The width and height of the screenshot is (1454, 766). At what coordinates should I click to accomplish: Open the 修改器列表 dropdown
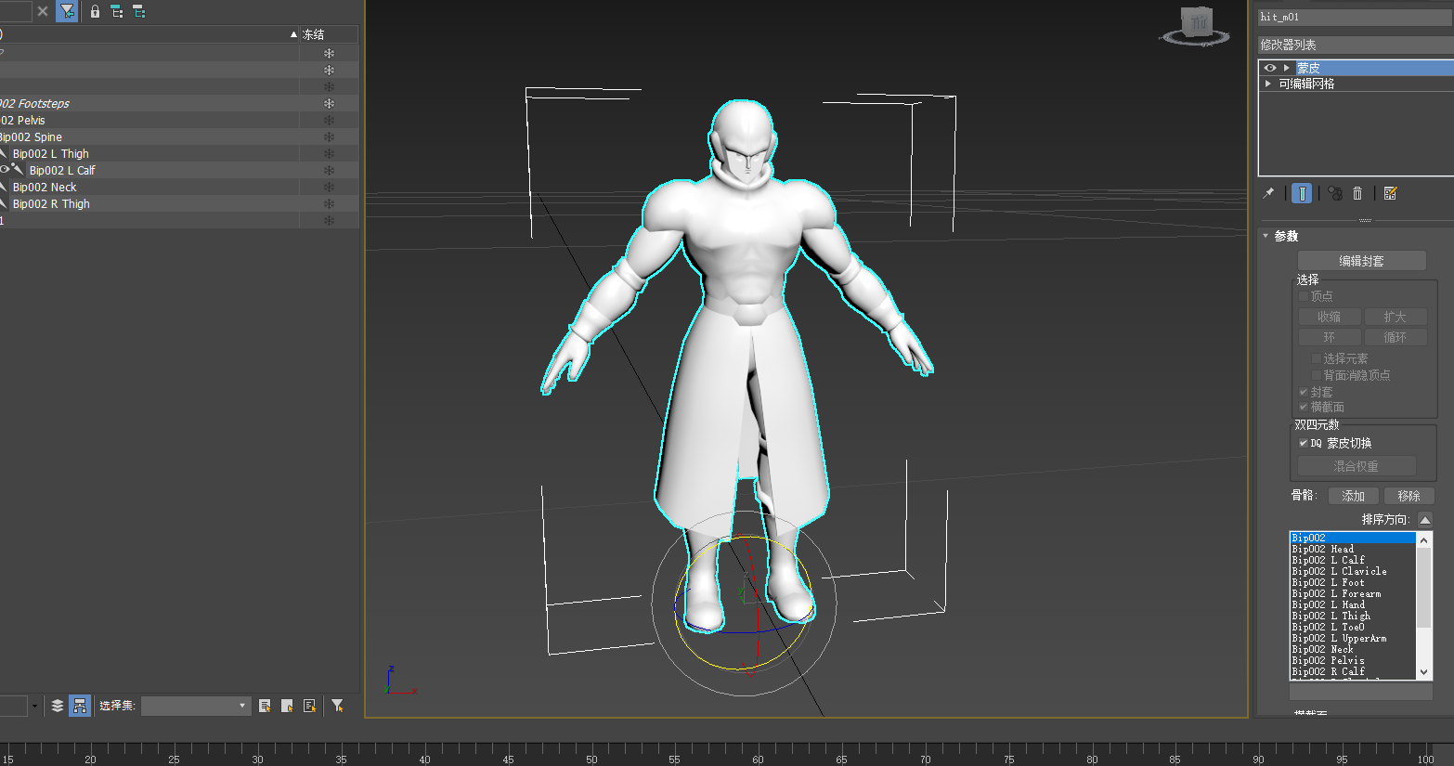1354,45
